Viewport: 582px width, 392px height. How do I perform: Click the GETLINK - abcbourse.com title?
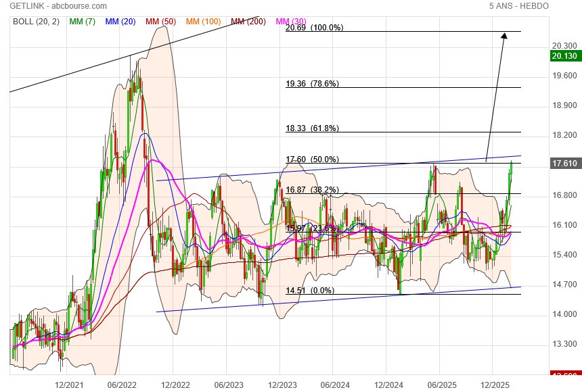point(58,6)
